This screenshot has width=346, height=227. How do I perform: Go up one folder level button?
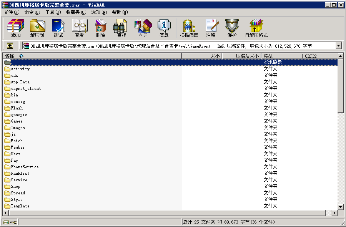point(10,46)
